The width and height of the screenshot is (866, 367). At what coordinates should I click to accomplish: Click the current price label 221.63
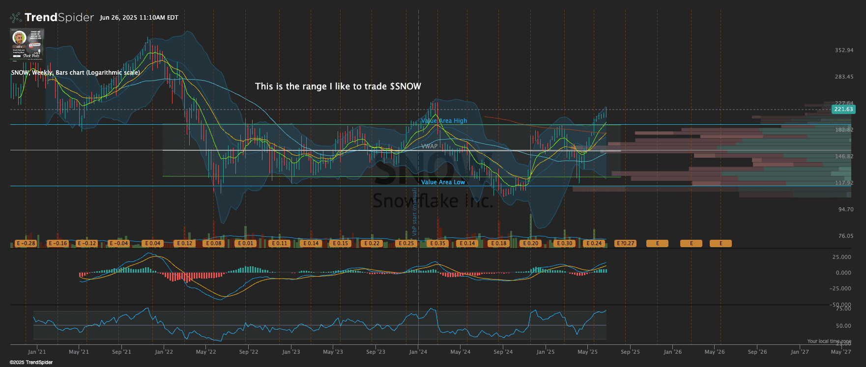click(843, 109)
